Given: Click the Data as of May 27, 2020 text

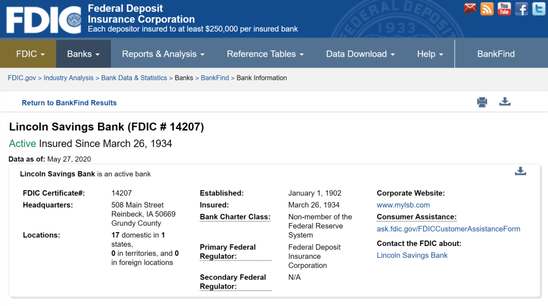Looking at the screenshot, I should [x=50, y=159].
